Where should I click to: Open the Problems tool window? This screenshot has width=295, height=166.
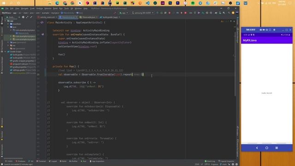(x=20, y=161)
